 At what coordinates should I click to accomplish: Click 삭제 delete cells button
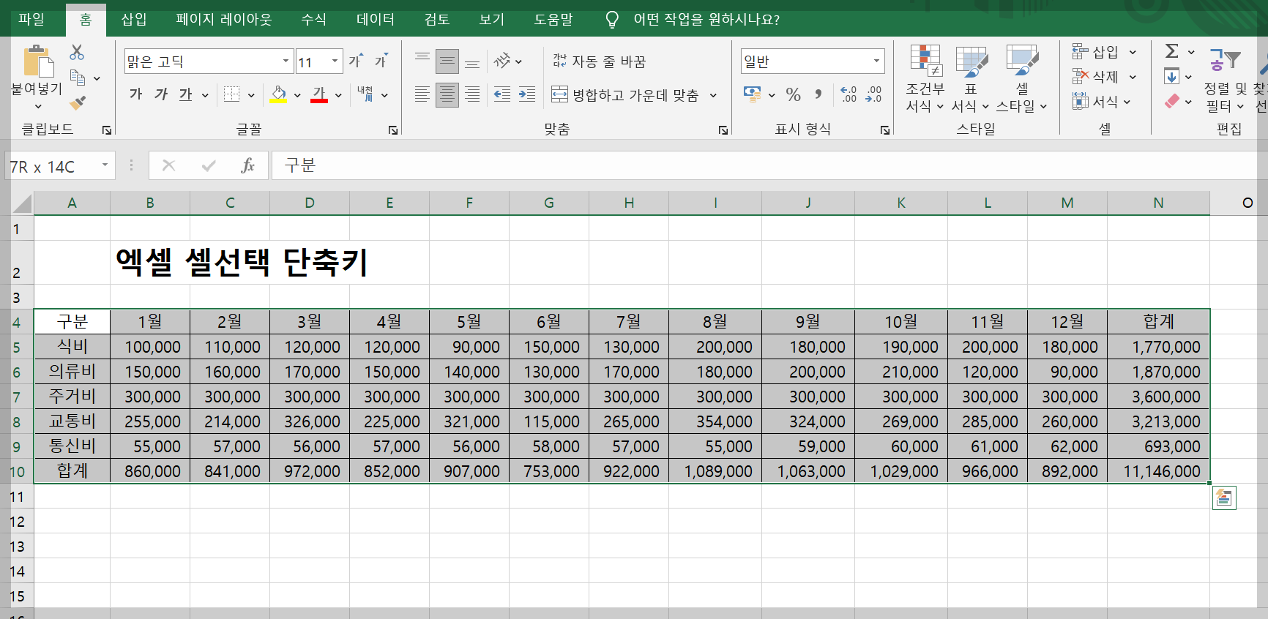pyautogui.click(x=1096, y=76)
